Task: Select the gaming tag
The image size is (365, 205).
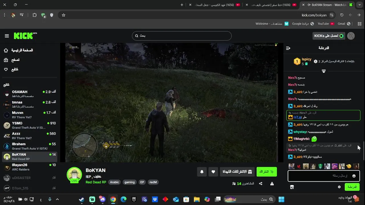Action: pos(129,182)
